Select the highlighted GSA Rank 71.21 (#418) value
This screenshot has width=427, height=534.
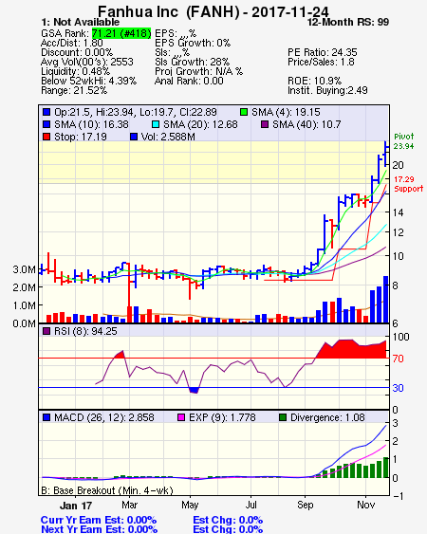click(x=121, y=33)
